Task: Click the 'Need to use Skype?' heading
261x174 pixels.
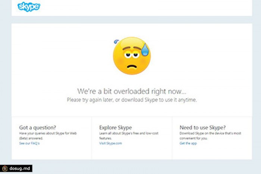Action: click(202, 127)
